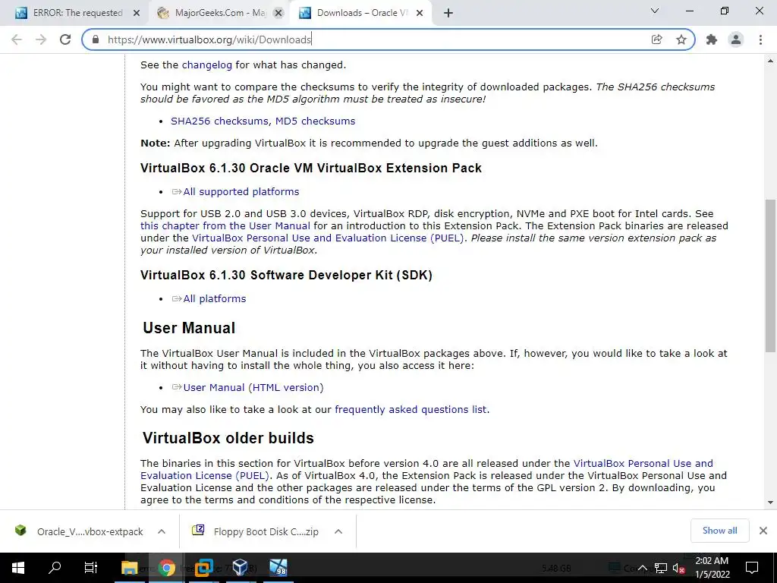Open the Chrome three-dot menu
Screen dimensions: 777x583
(760, 39)
